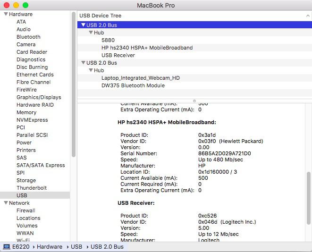312x252 pixels.
Task: Open Disc Burning in the sidebar
Action: 32,67
